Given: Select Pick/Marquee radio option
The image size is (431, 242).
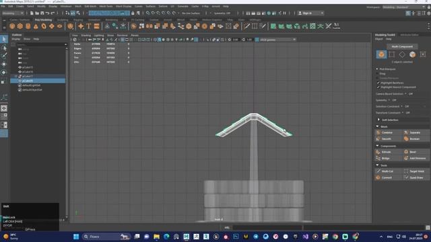Looking at the screenshot, I should [x=377, y=69].
